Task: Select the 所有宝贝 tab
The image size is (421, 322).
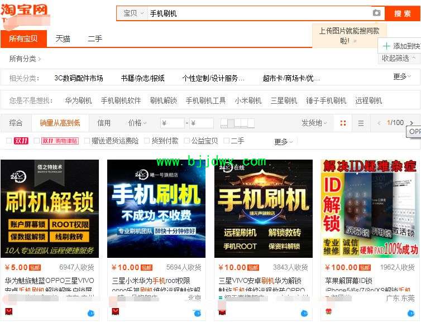Action: pos(23,39)
